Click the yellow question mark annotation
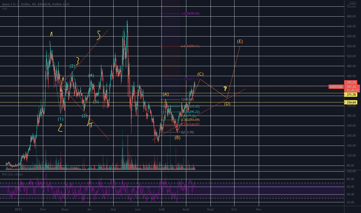Viewport: 361px width, 213px height. pyautogui.click(x=225, y=89)
